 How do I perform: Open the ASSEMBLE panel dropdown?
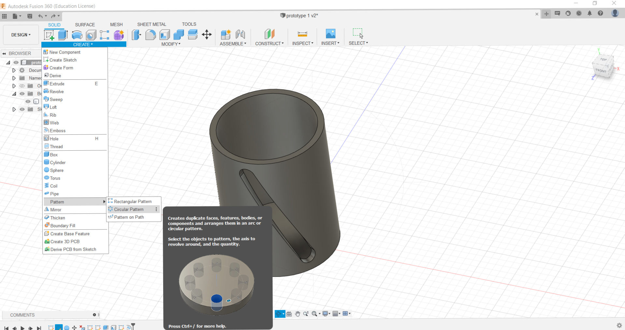(x=233, y=44)
